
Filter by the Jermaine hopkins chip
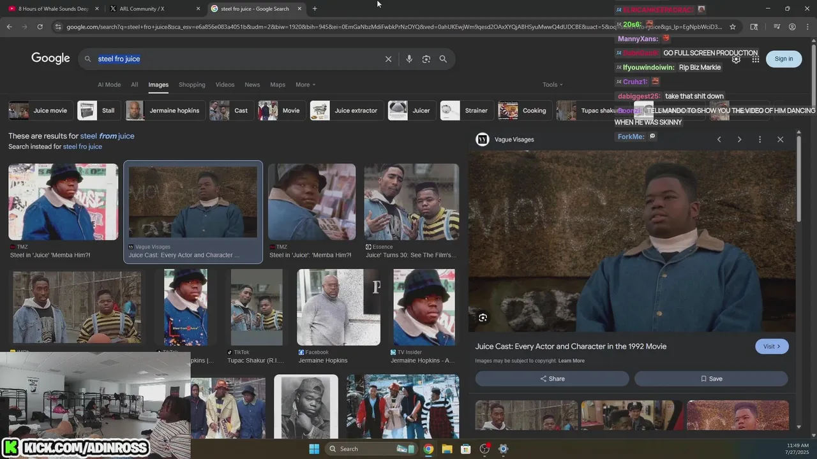point(165,110)
